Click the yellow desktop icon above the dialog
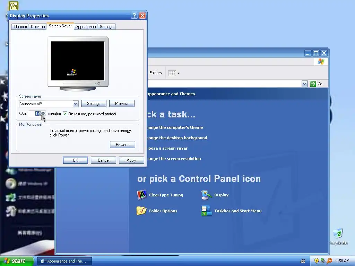 point(14,6)
